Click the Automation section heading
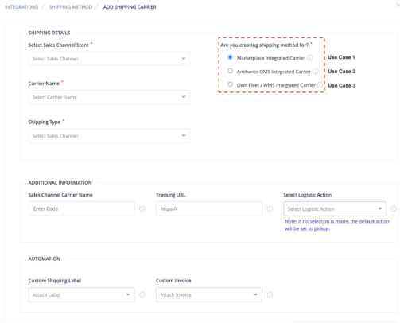 coord(45,259)
